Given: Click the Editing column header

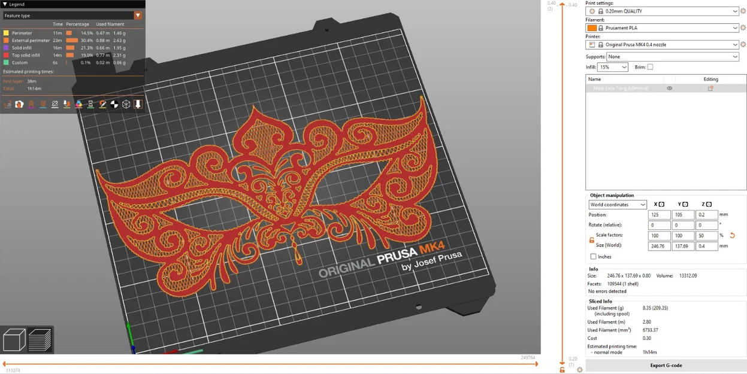Looking at the screenshot, I should coord(710,79).
